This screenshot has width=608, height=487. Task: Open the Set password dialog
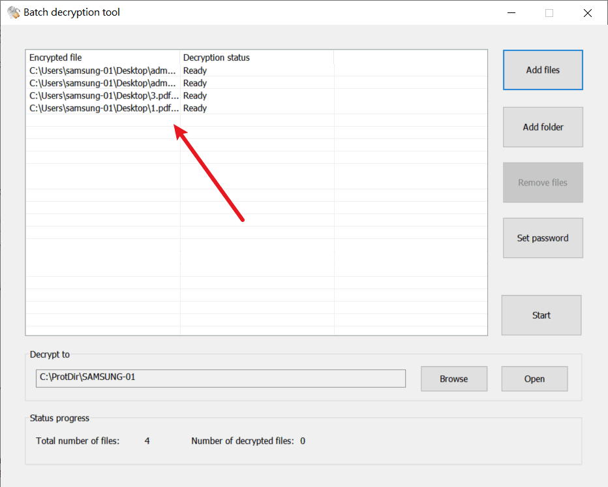coord(542,238)
